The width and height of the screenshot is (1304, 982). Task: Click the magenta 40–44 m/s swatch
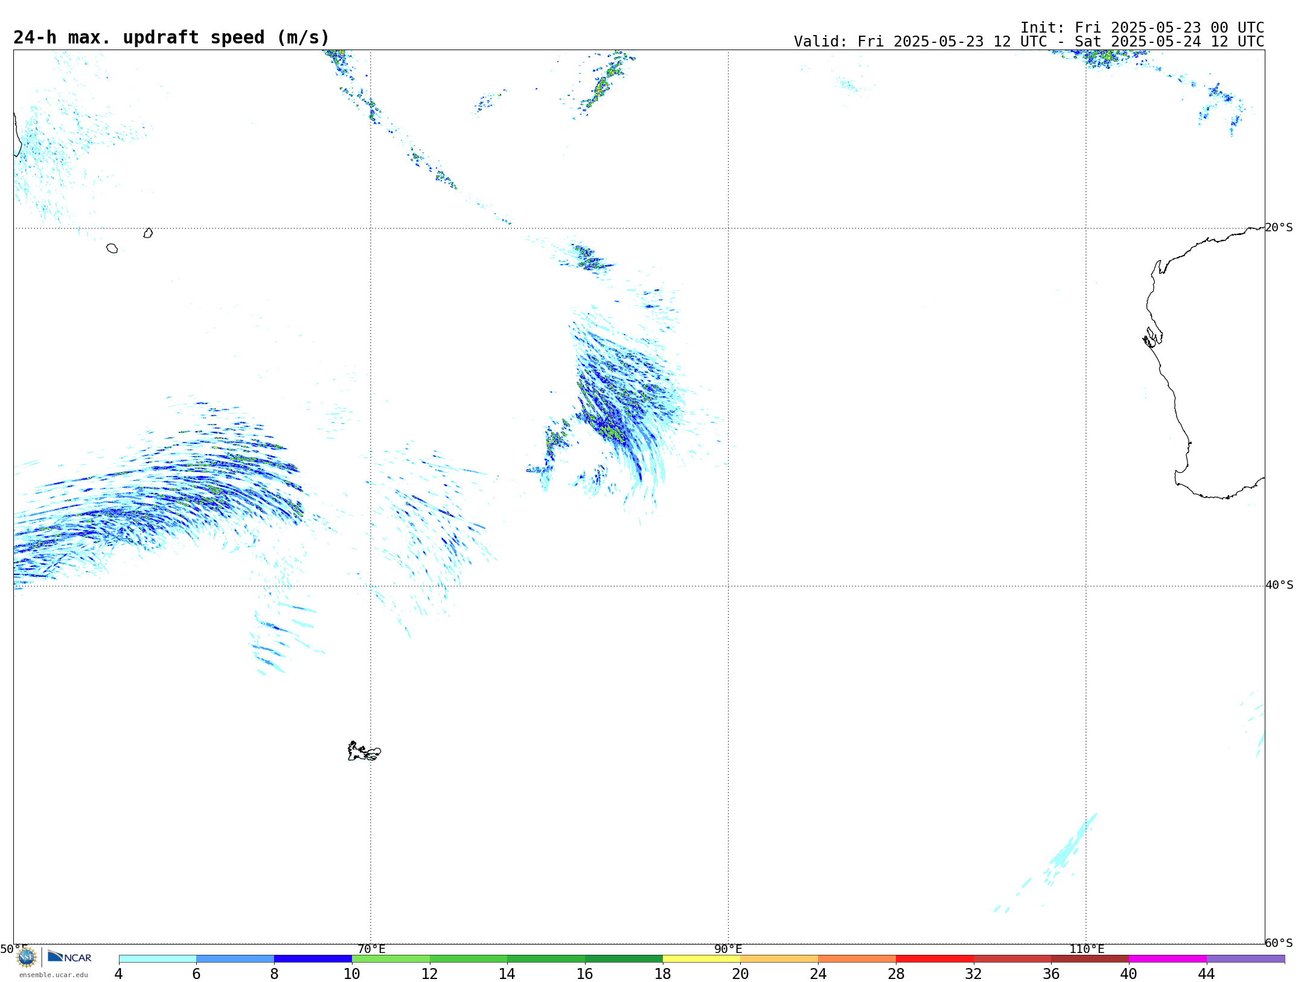pos(1168,959)
